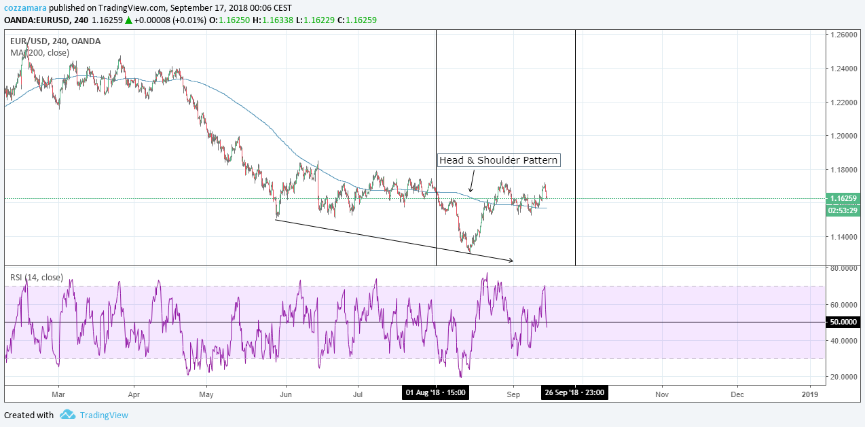Image resolution: width=865 pixels, height=427 pixels.
Task: Click the TradingView logo icon at the bottom
Action: click(x=67, y=414)
